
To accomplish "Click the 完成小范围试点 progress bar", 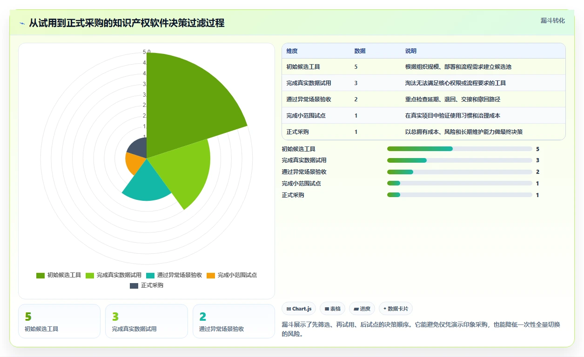I will click(x=460, y=183).
